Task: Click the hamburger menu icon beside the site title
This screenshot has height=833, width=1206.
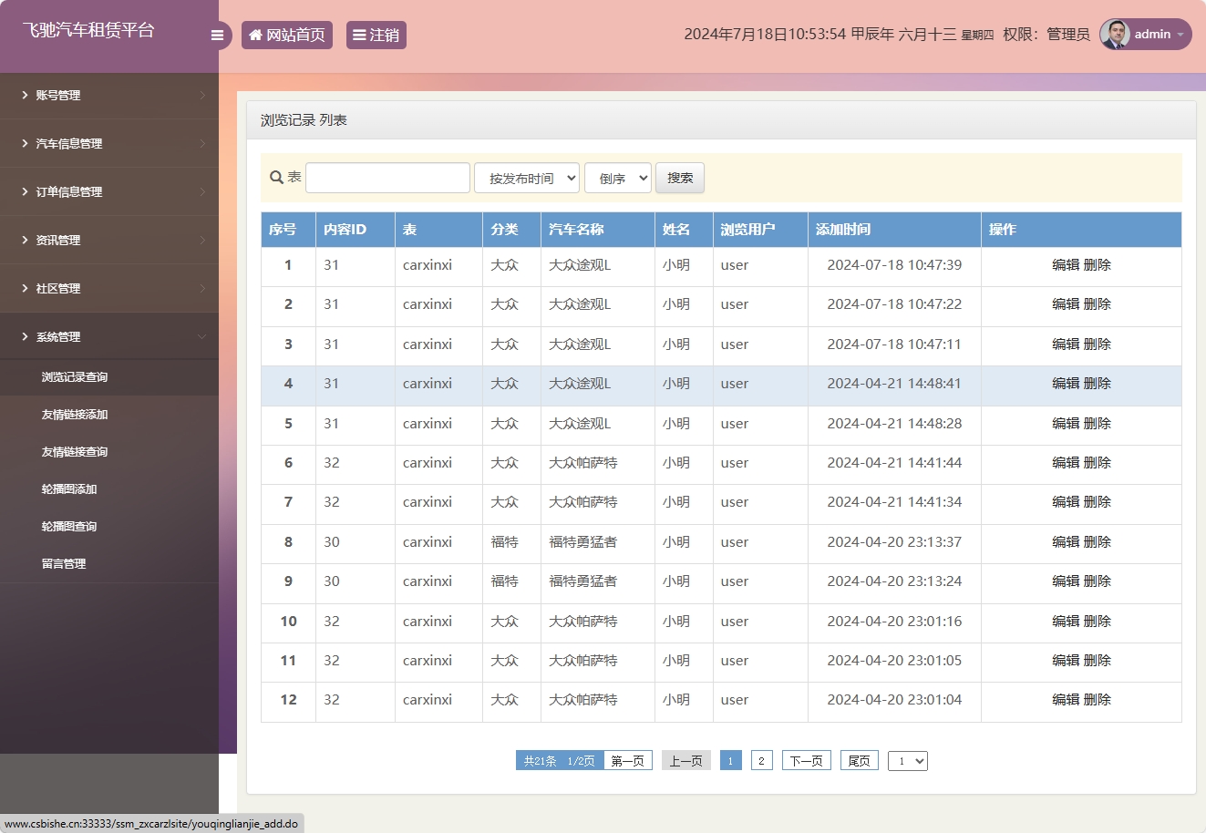Action: pyautogui.click(x=217, y=35)
